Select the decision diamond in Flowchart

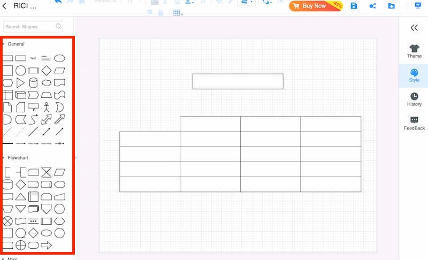20,185
